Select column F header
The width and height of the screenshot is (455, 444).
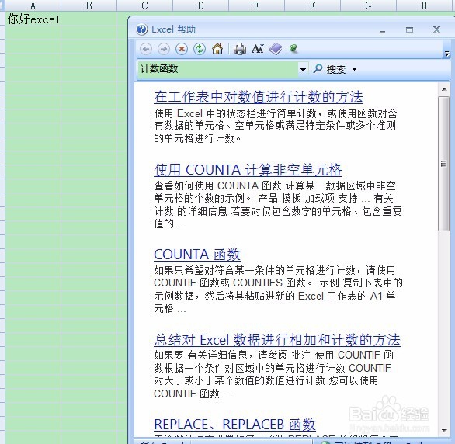(x=312, y=5)
